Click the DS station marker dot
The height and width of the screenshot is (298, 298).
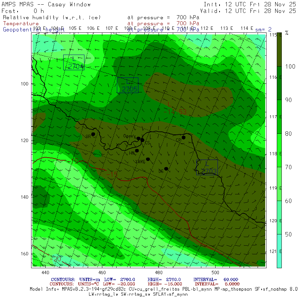[x=166, y=169]
